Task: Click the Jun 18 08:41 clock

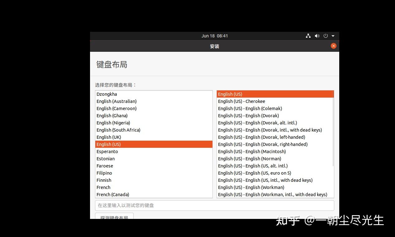Action: coord(215,36)
